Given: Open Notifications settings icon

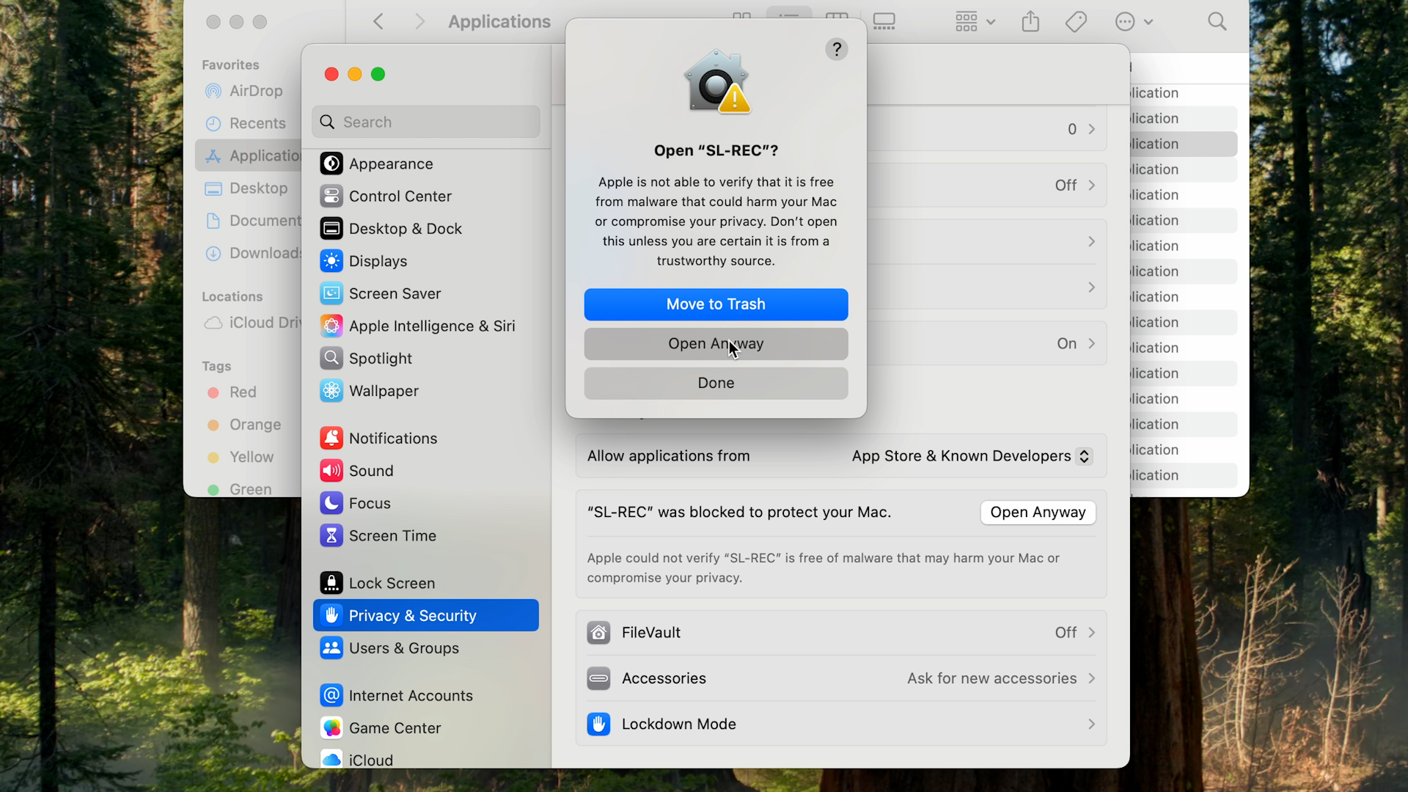Looking at the screenshot, I should pos(331,438).
